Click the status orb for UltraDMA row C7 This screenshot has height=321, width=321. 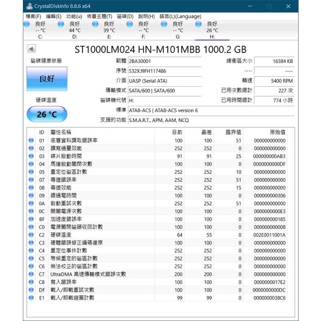point(31,274)
